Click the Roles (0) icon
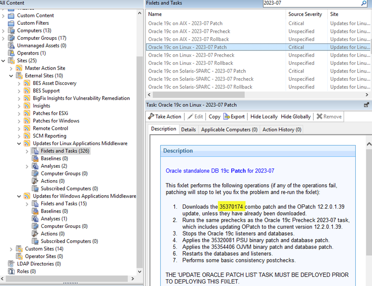This screenshot has height=286, width=372. coord(11,271)
